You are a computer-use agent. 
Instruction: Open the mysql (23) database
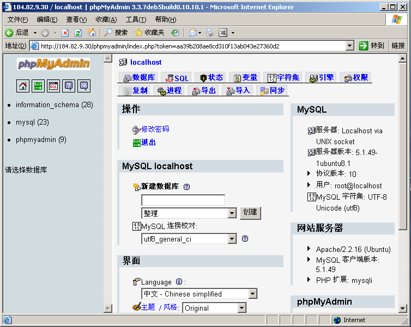click(32, 122)
